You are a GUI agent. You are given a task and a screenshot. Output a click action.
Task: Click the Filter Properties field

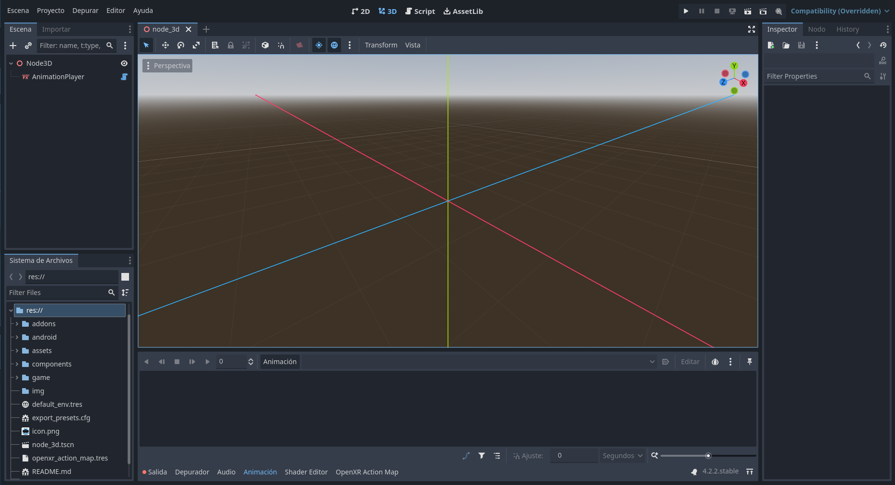coord(819,76)
